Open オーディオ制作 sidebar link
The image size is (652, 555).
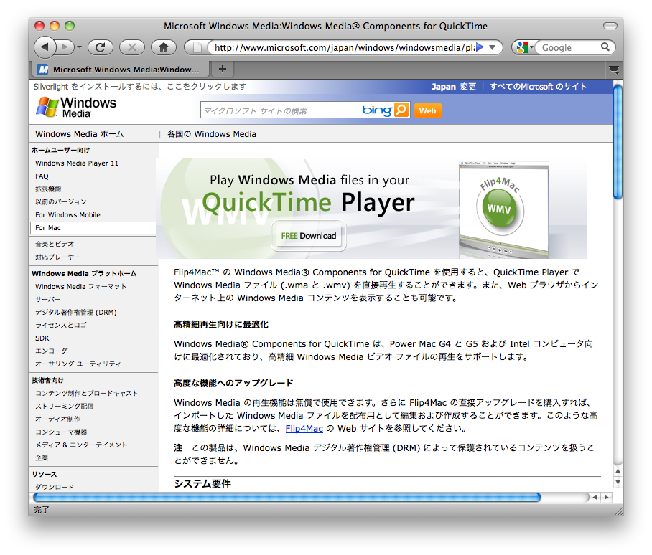[57, 419]
